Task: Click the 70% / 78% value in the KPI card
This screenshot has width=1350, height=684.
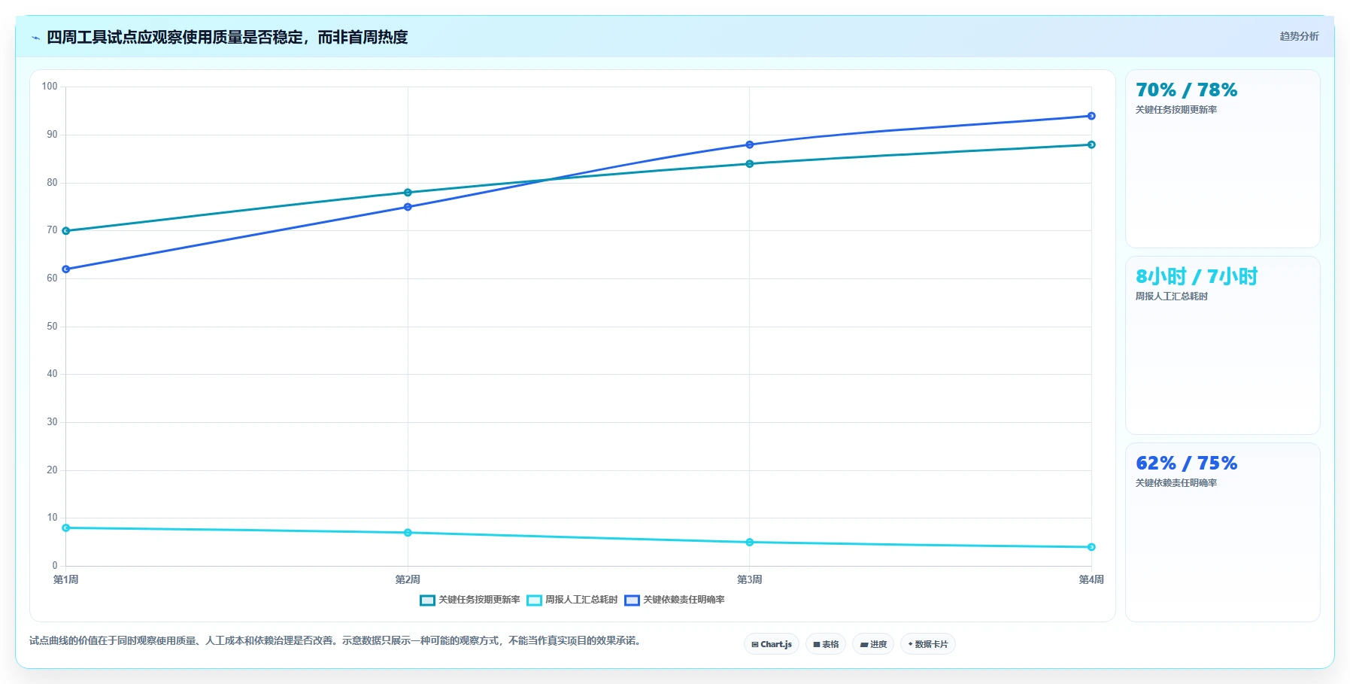Action: (x=1186, y=90)
